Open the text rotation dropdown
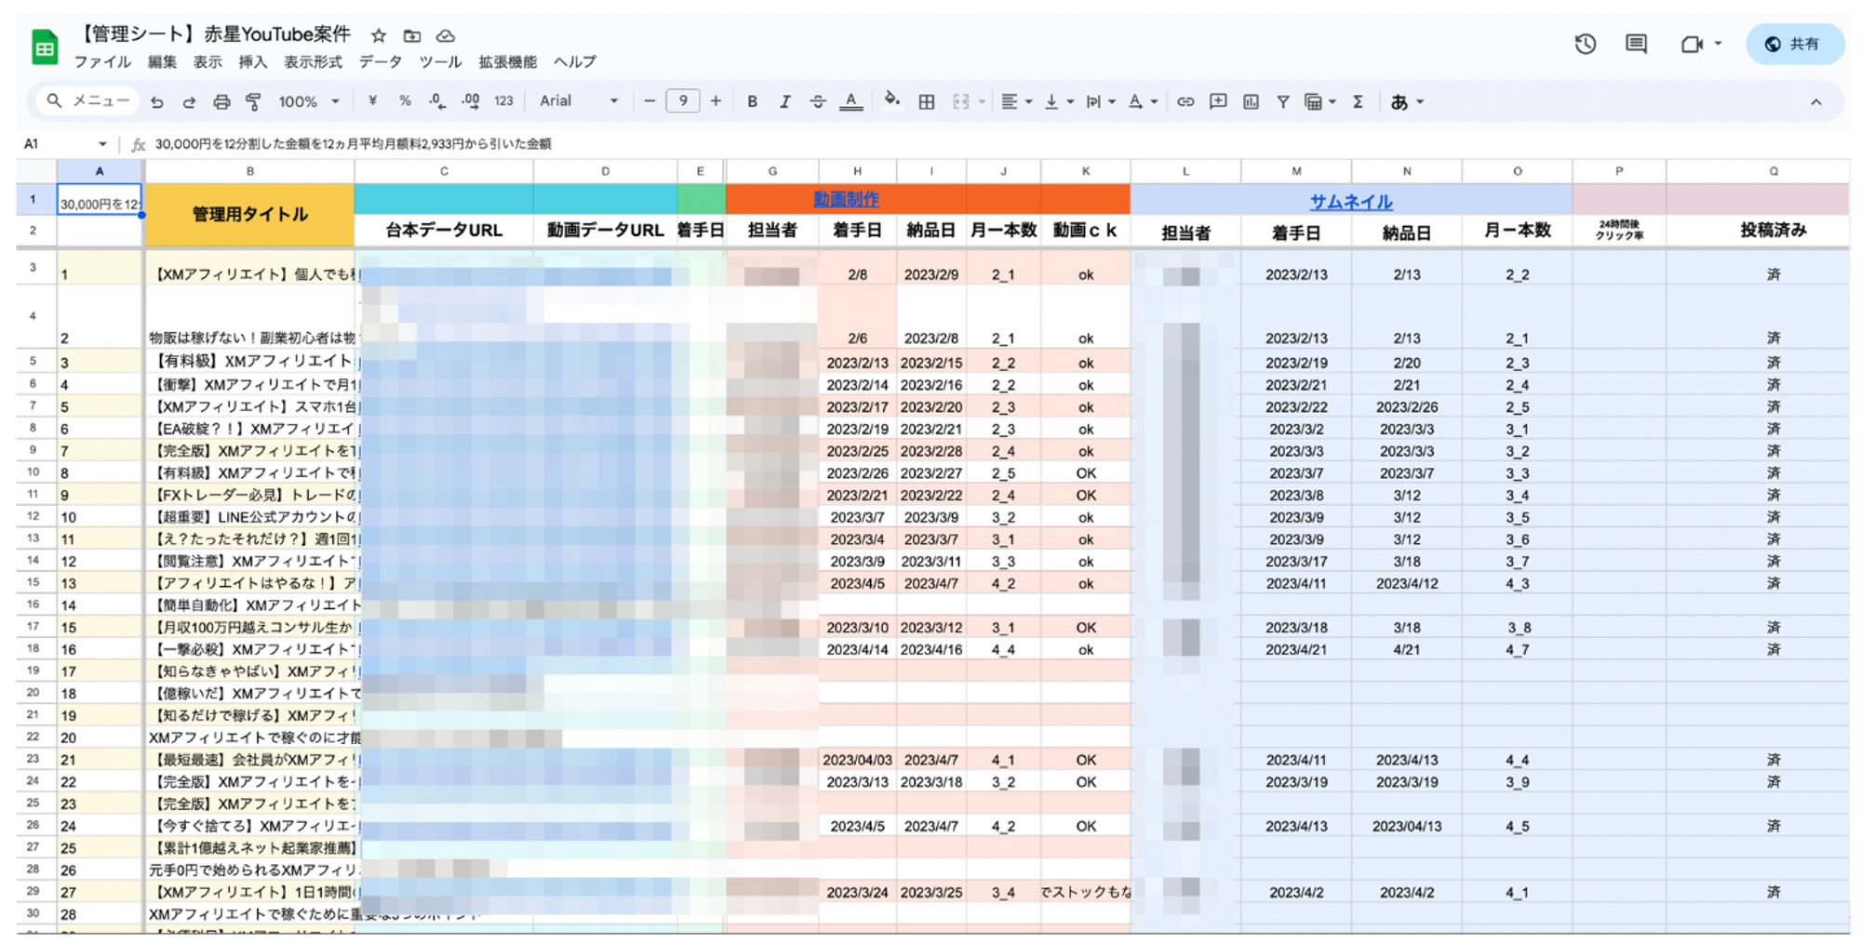Image resolution: width=1861 pixels, height=943 pixels. (x=1143, y=102)
